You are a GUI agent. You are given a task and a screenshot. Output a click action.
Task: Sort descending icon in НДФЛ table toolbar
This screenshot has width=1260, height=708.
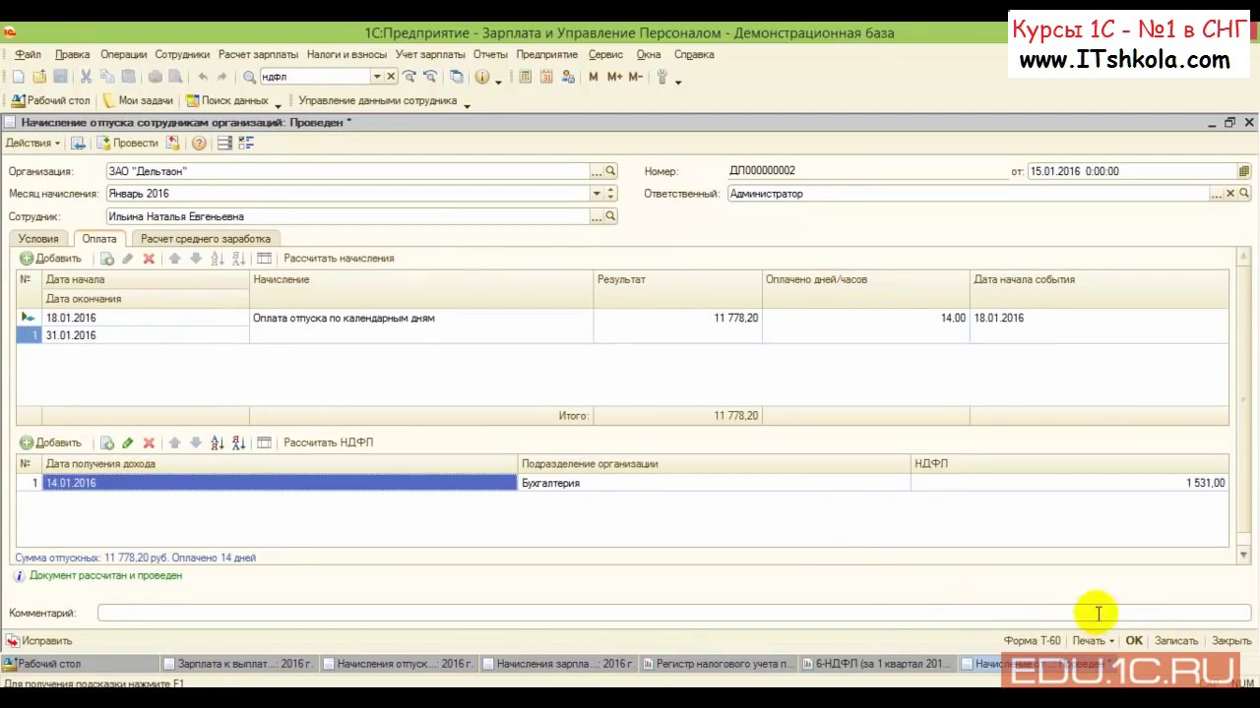(x=239, y=442)
